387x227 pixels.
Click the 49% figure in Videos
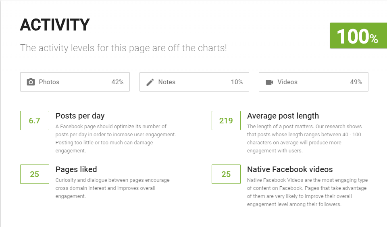tap(356, 82)
